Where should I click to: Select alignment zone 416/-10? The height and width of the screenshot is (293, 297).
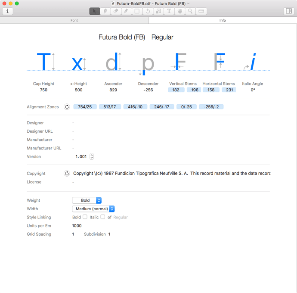tap(135, 107)
